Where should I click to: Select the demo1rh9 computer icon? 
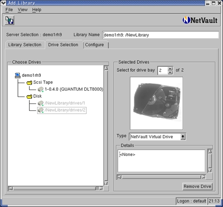17,75
